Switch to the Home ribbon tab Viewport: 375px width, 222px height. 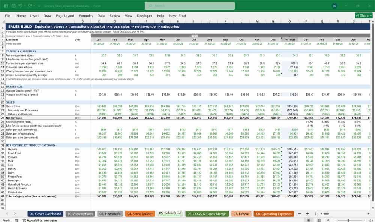(21, 15)
